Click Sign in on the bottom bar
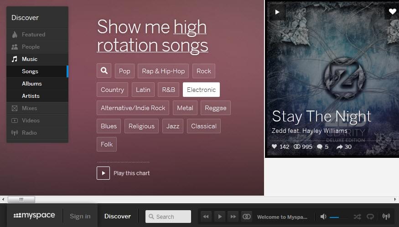This screenshot has height=227, width=399. 80,217
